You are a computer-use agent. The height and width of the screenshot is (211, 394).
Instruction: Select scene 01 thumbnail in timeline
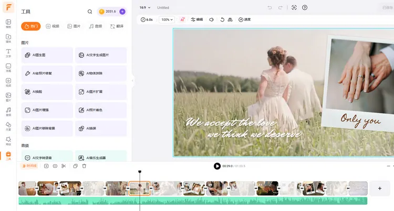coord(27,188)
